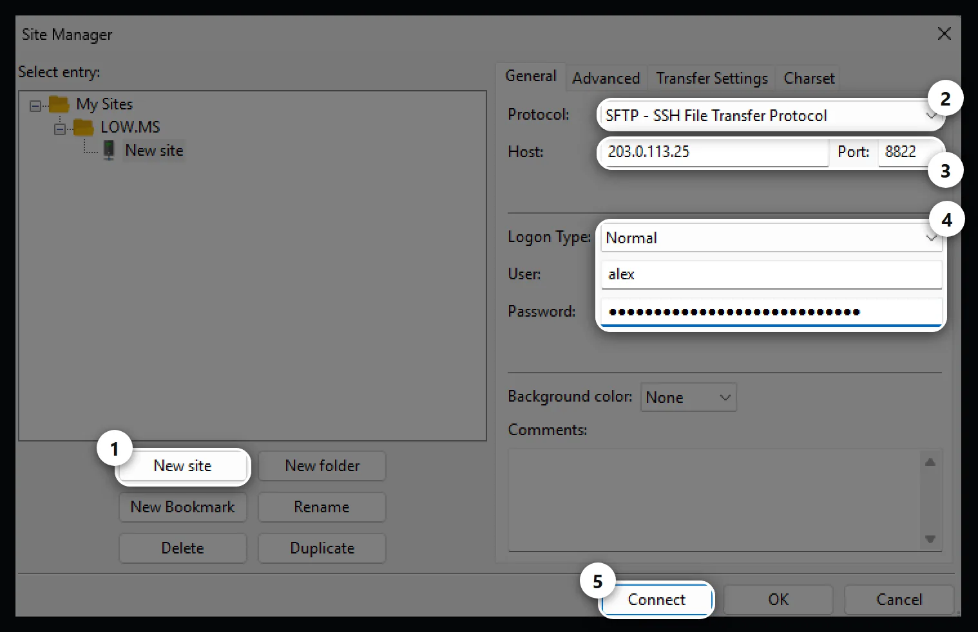Viewport: 978px width, 632px height.
Task: Click the Rename button
Action: pos(322,507)
